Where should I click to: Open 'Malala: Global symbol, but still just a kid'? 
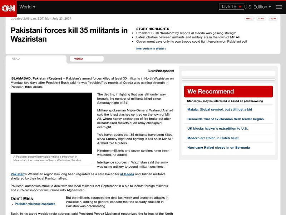220,109
